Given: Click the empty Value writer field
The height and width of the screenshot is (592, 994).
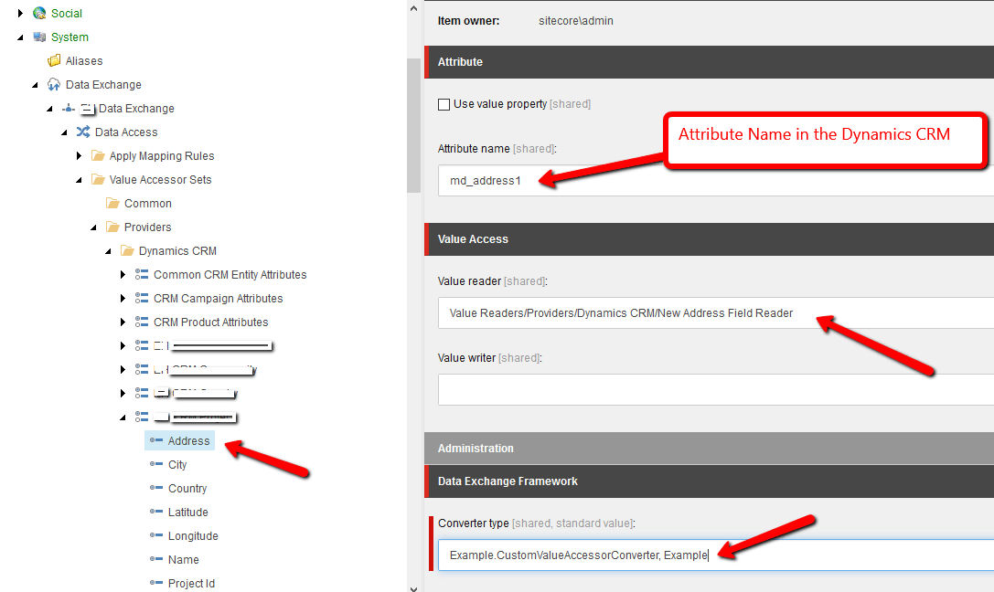Looking at the screenshot, I should [x=716, y=389].
